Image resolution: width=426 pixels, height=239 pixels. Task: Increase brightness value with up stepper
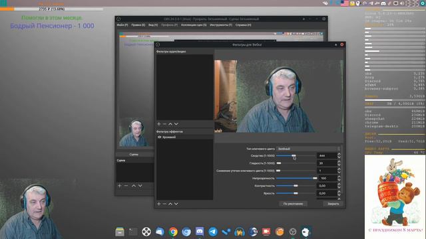[339, 192]
